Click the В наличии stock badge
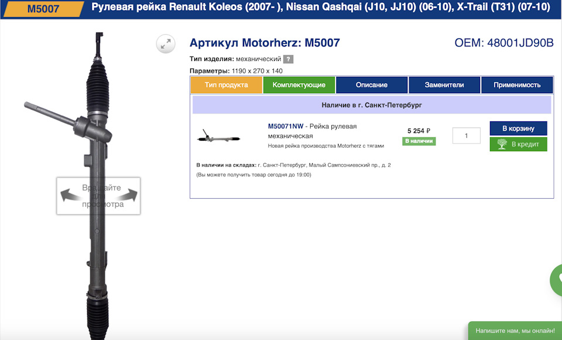562x340 pixels. point(419,141)
